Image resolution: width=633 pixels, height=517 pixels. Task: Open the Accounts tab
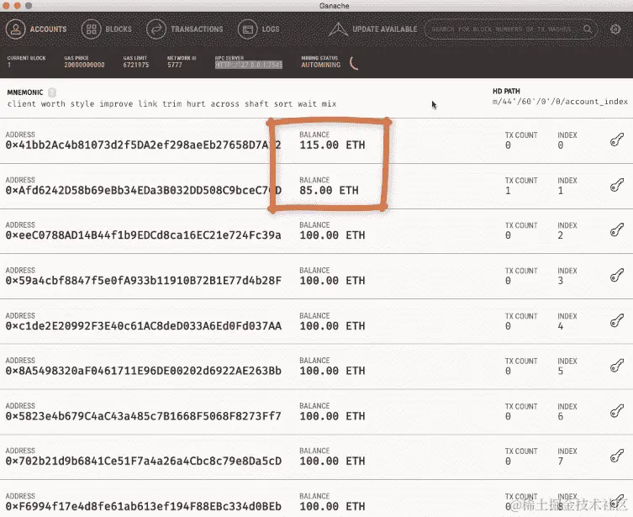tap(36, 29)
